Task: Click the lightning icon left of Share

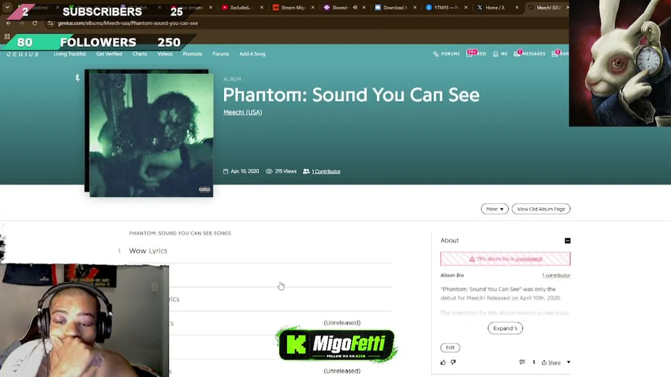Action: point(534,362)
